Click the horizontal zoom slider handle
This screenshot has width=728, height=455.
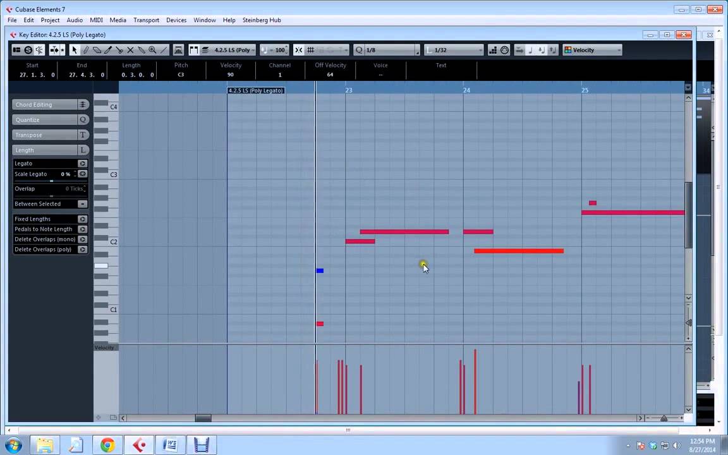point(664,418)
